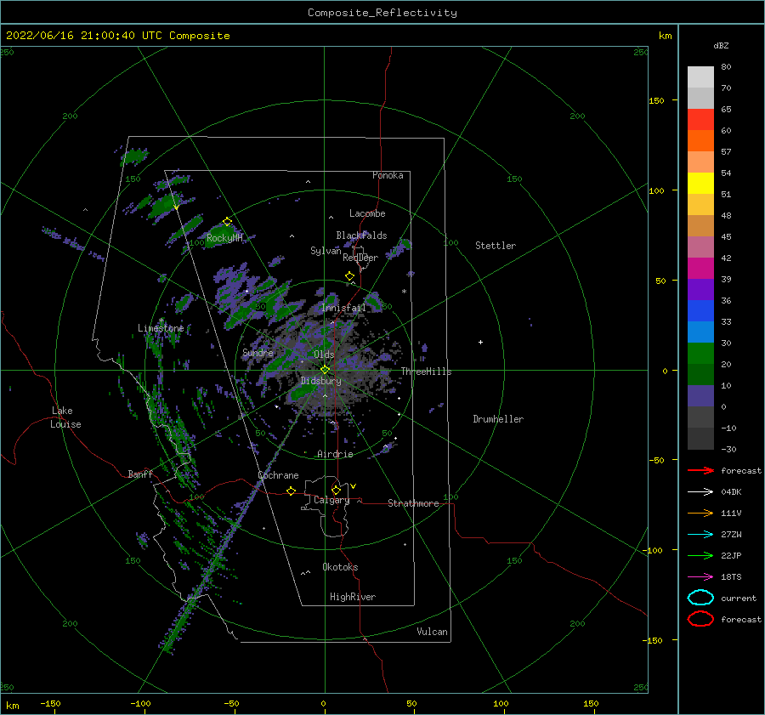Click the Strathmore label
The width and height of the screenshot is (765, 715).
coord(413,503)
